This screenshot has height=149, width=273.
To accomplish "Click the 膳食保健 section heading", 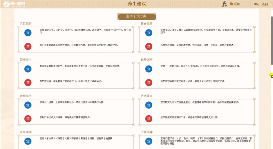I will (x=147, y=24).
